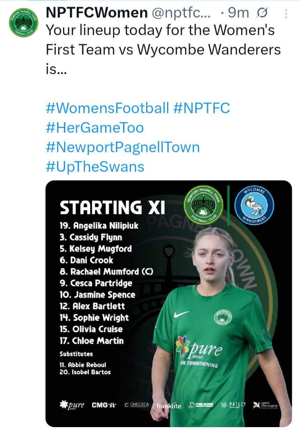Image resolution: width=301 pixels, height=432 pixels.
Task: Open the #WomensFootball hashtag
Action: [x=107, y=108]
